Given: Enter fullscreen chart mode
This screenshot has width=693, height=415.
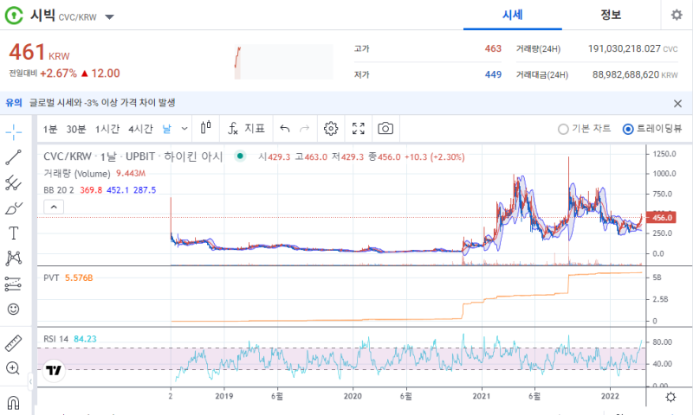Looking at the screenshot, I should [x=359, y=128].
